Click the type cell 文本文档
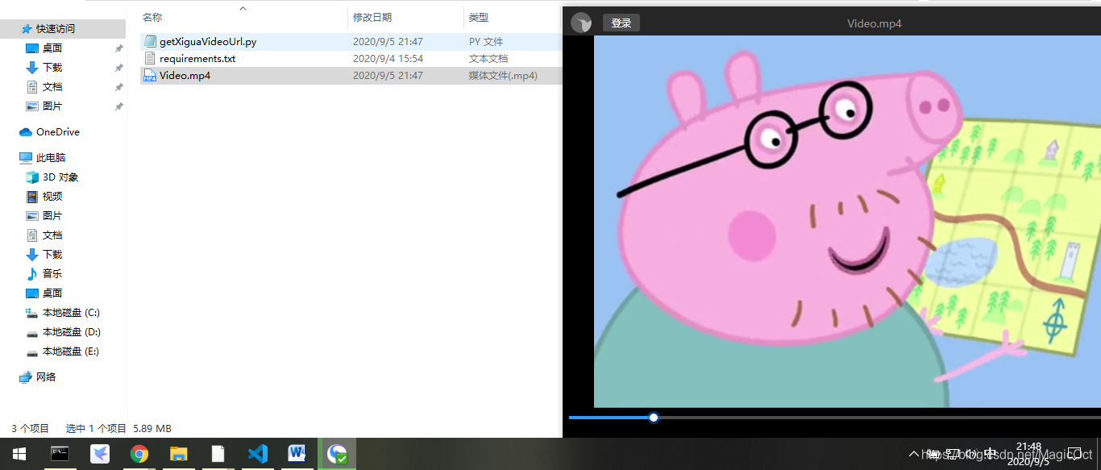The image size is (1101, 470). pos(488,58)
